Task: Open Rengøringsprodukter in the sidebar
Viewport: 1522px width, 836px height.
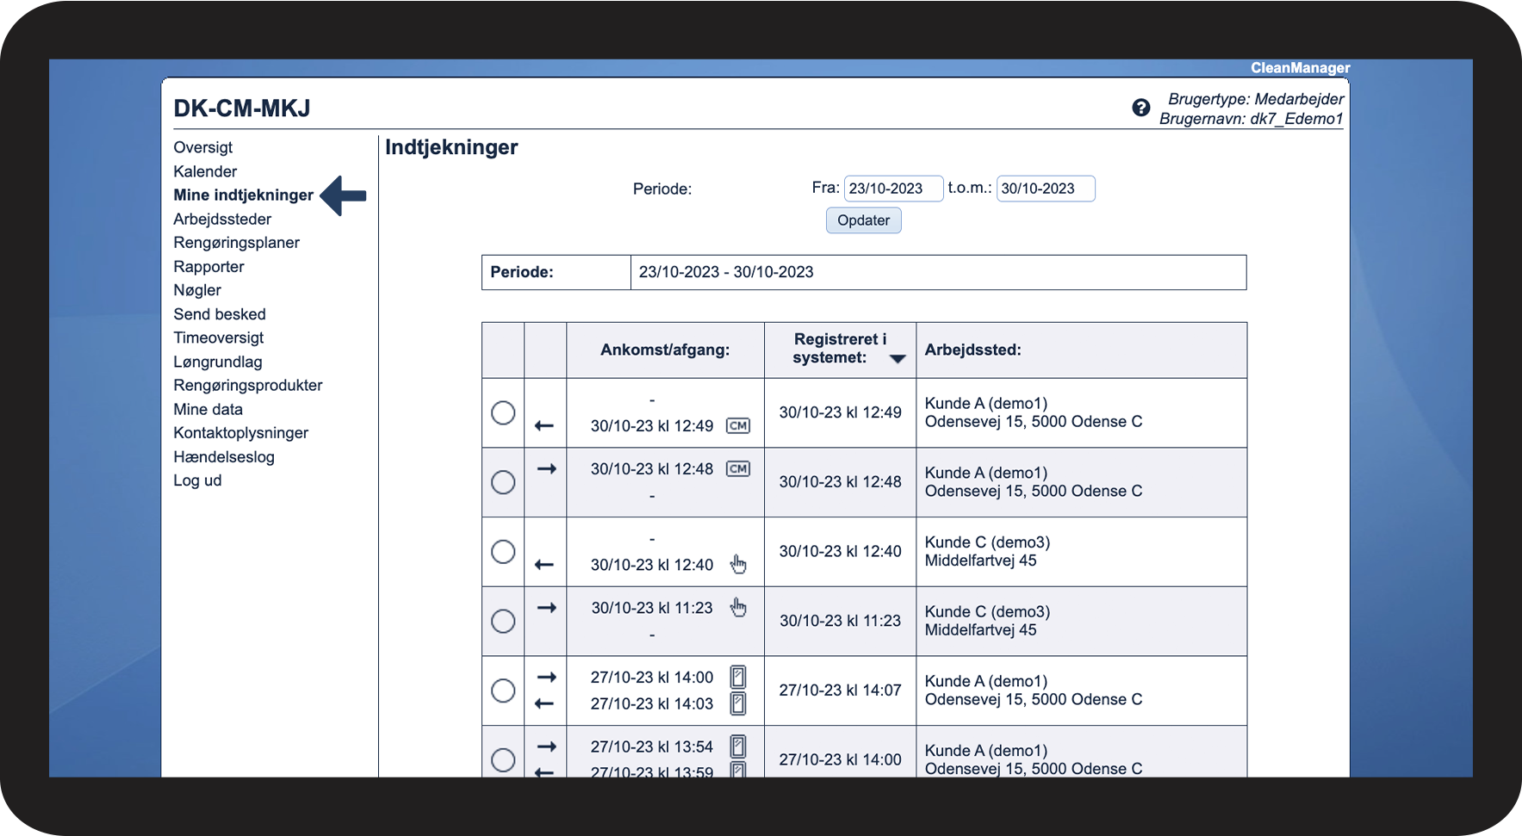Action: 248,385
